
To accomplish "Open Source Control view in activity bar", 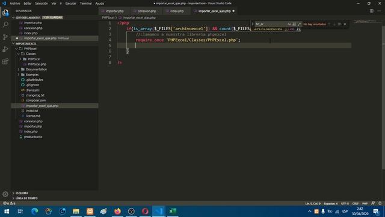I will tap(5, 37).
